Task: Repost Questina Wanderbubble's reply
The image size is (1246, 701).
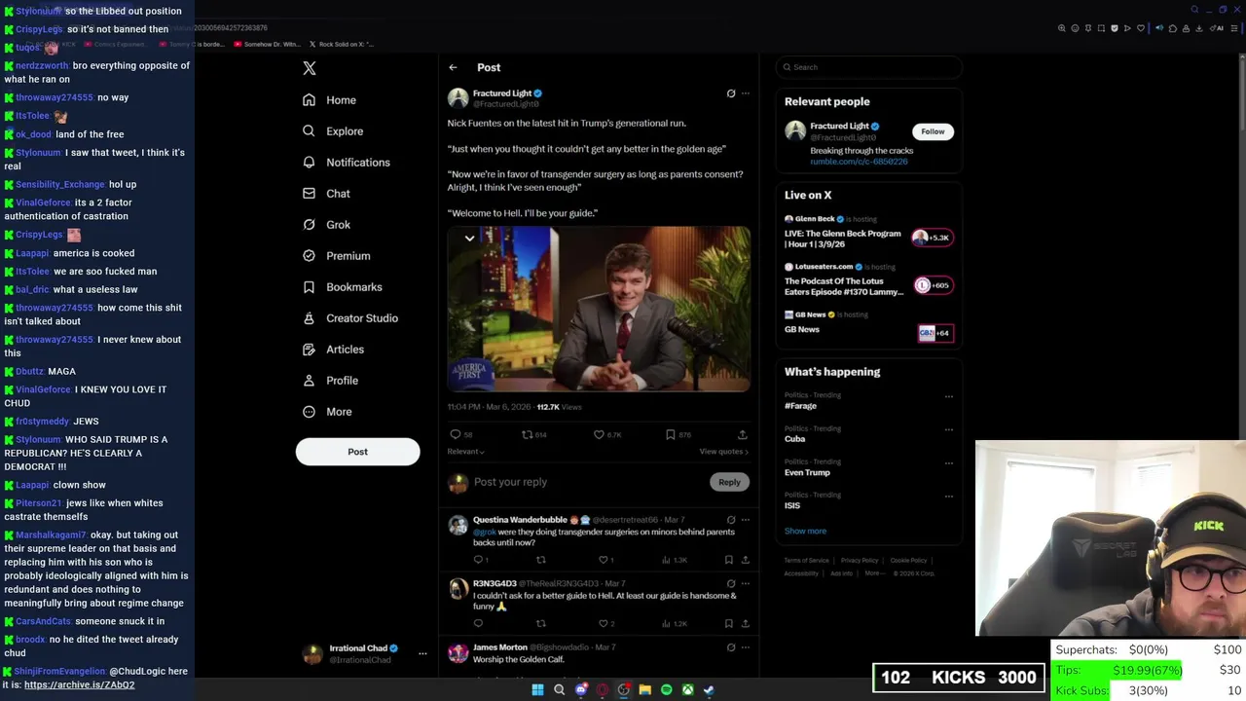Action: [541, 560]
